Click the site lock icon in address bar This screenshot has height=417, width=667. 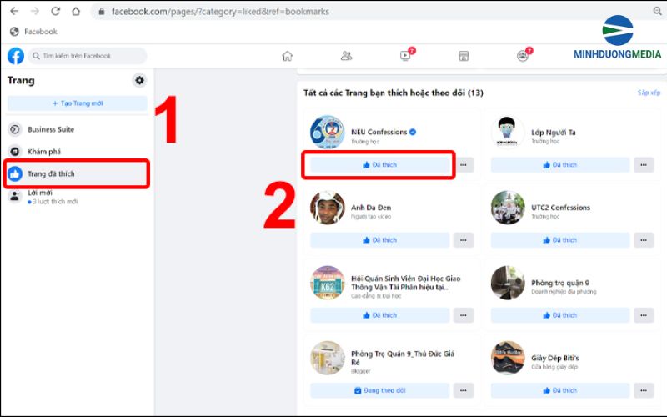click(101, 12)
